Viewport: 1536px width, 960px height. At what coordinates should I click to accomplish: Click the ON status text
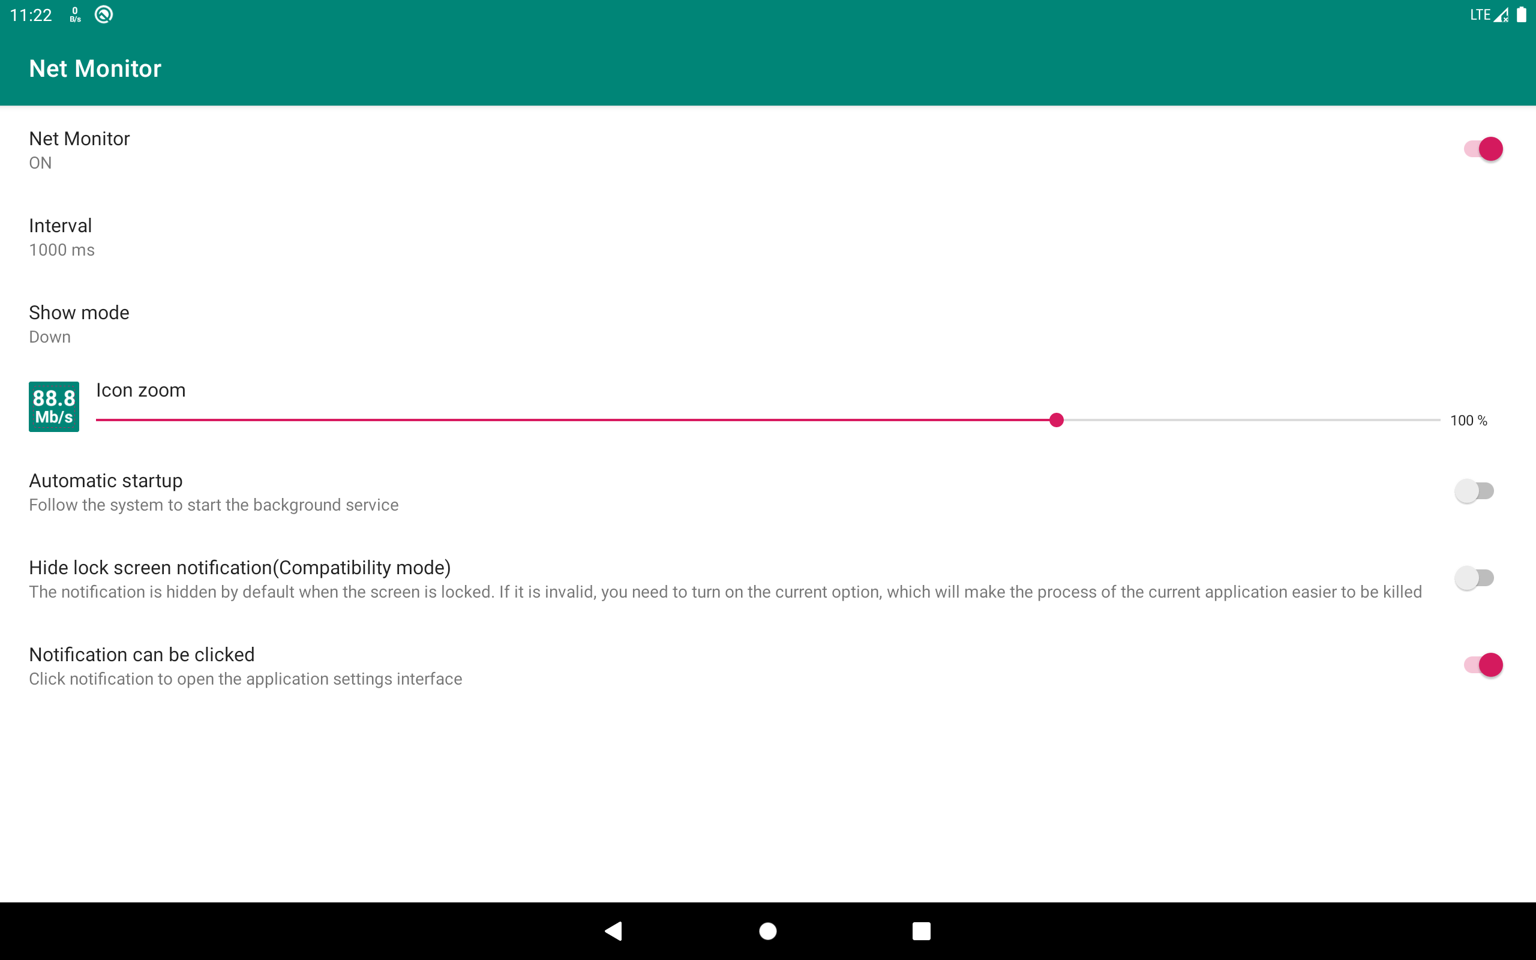point(41,163)
